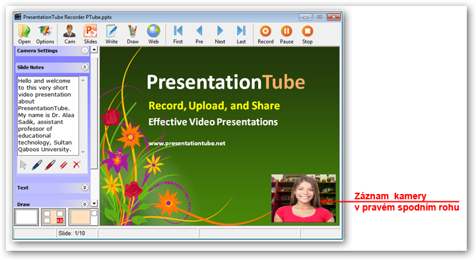Screen dimensions: 476x260
Task: Click the Effective Video Presentations text
Action: point(213,122)
